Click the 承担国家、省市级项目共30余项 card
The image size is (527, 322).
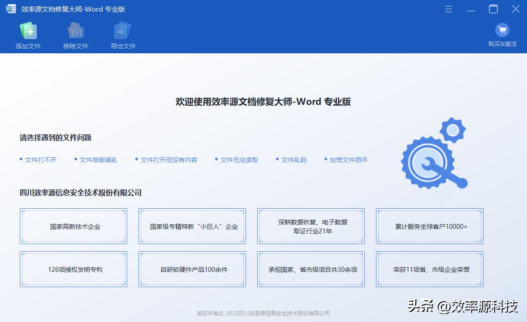point(311,269)
